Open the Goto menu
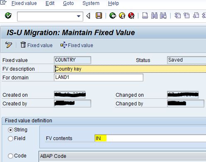 coord(68,3)
